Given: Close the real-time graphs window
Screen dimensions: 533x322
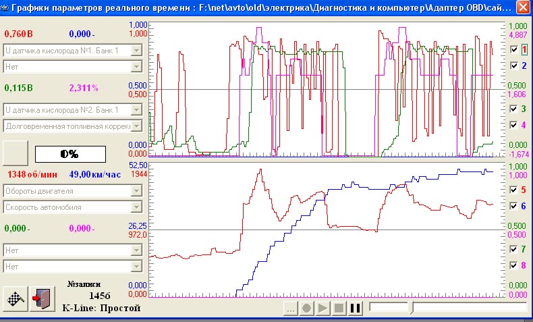Looking at the screenshot, I should pyautogui.click(x=522, y=7).
